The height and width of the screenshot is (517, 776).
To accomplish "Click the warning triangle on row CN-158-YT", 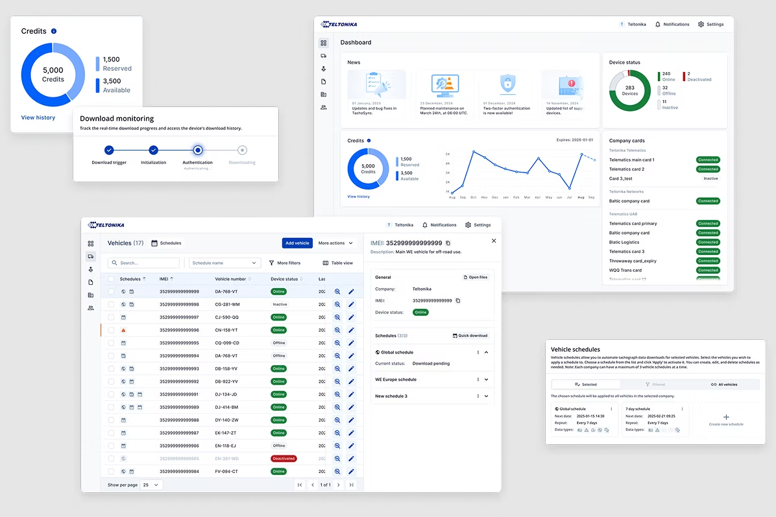I will 123,330.
